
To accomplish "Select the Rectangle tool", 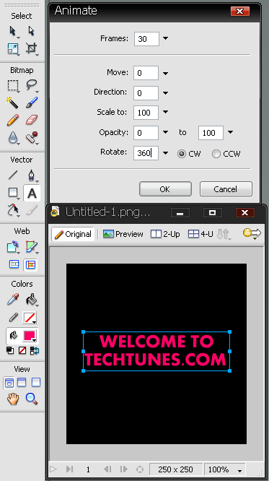I will coord(12,193).
